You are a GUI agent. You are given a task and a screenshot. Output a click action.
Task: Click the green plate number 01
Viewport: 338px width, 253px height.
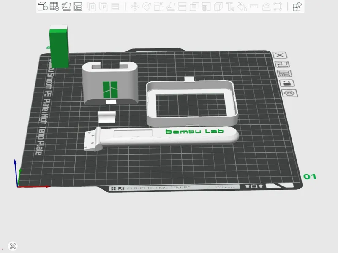click(310, 177)
